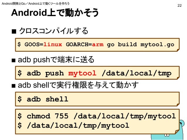187x140 pixels.
Task: Click the last line "$ /data/local/tmp/mytool"
Action: click(x=73, y=125)
